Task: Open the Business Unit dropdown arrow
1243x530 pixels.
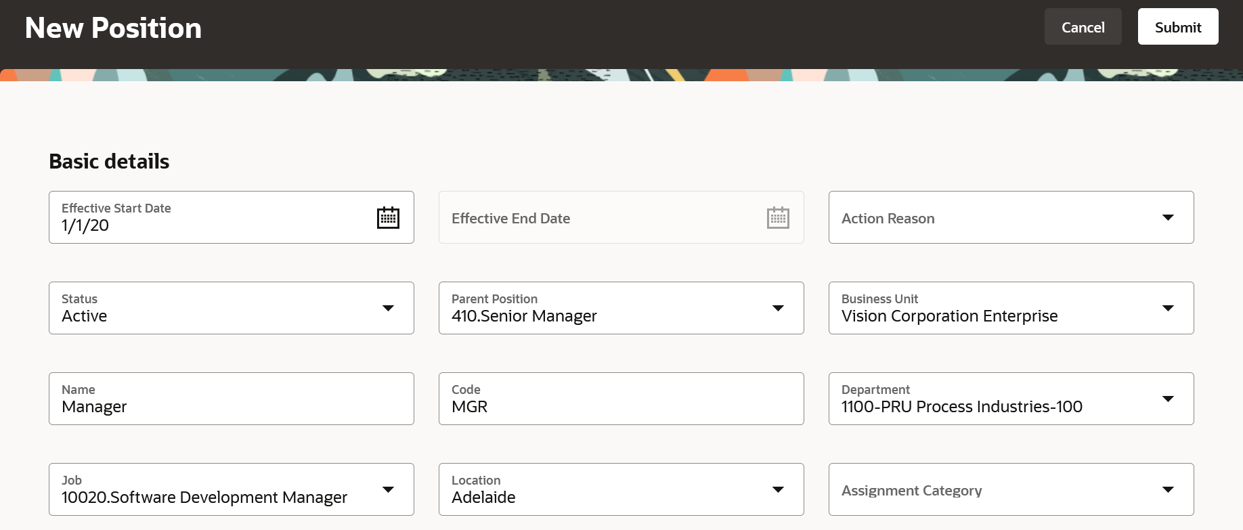Action: coord(1168,308)
